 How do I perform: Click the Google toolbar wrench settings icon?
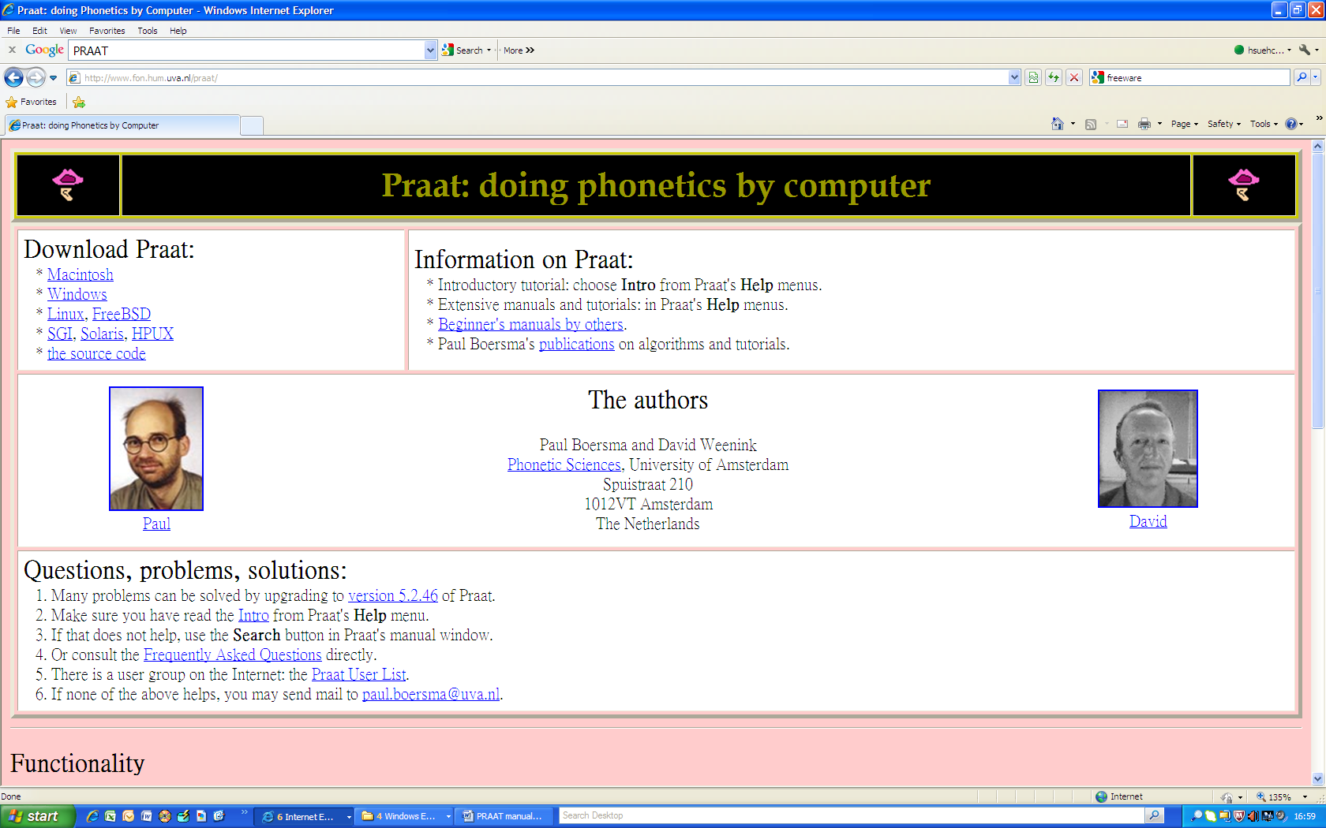click(x=1305, y=50)
